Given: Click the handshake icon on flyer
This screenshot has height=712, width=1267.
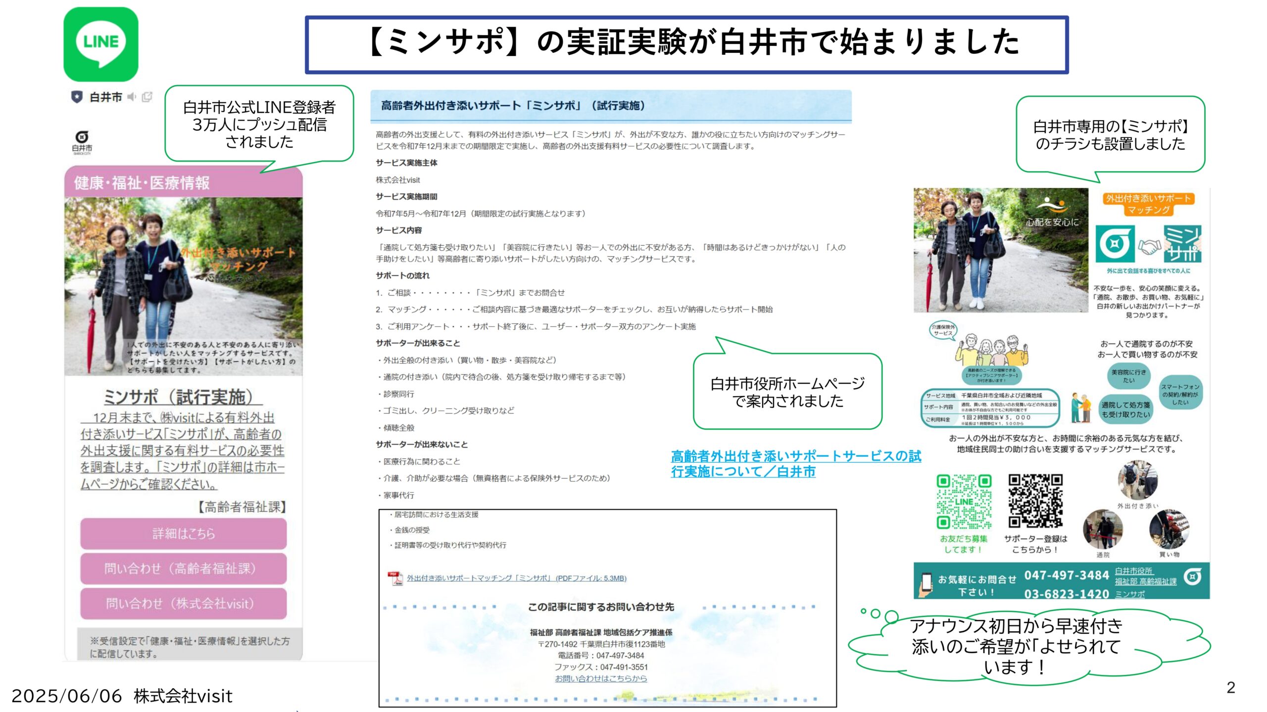Looking at the screenshot, I should [x=1149, y=246].
